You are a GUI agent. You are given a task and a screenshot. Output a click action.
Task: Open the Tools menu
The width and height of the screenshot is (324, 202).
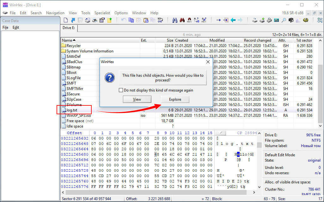[86, 13]
